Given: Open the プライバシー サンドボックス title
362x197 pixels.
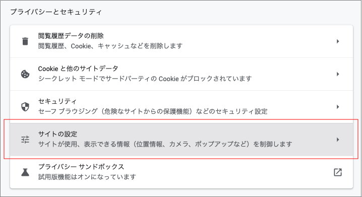Looking at the screenshot, I should tap(81, 167).
